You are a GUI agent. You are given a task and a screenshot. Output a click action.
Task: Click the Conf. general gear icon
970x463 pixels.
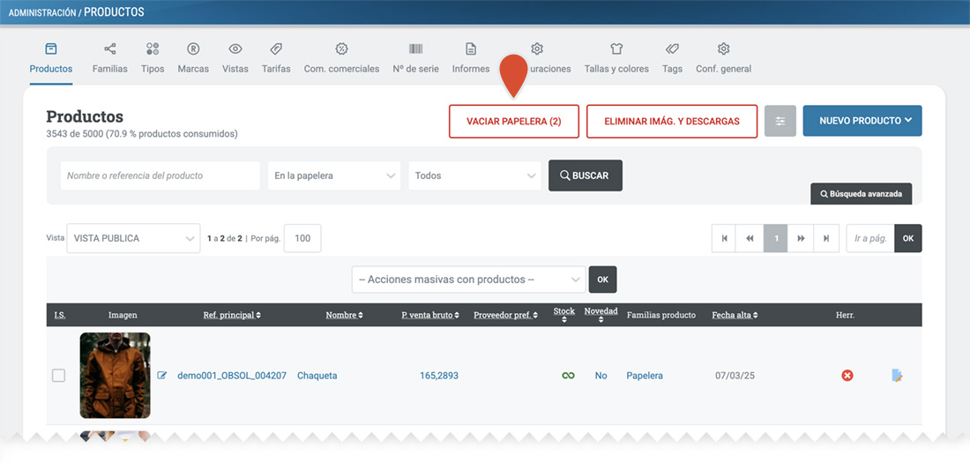[723, 49]
